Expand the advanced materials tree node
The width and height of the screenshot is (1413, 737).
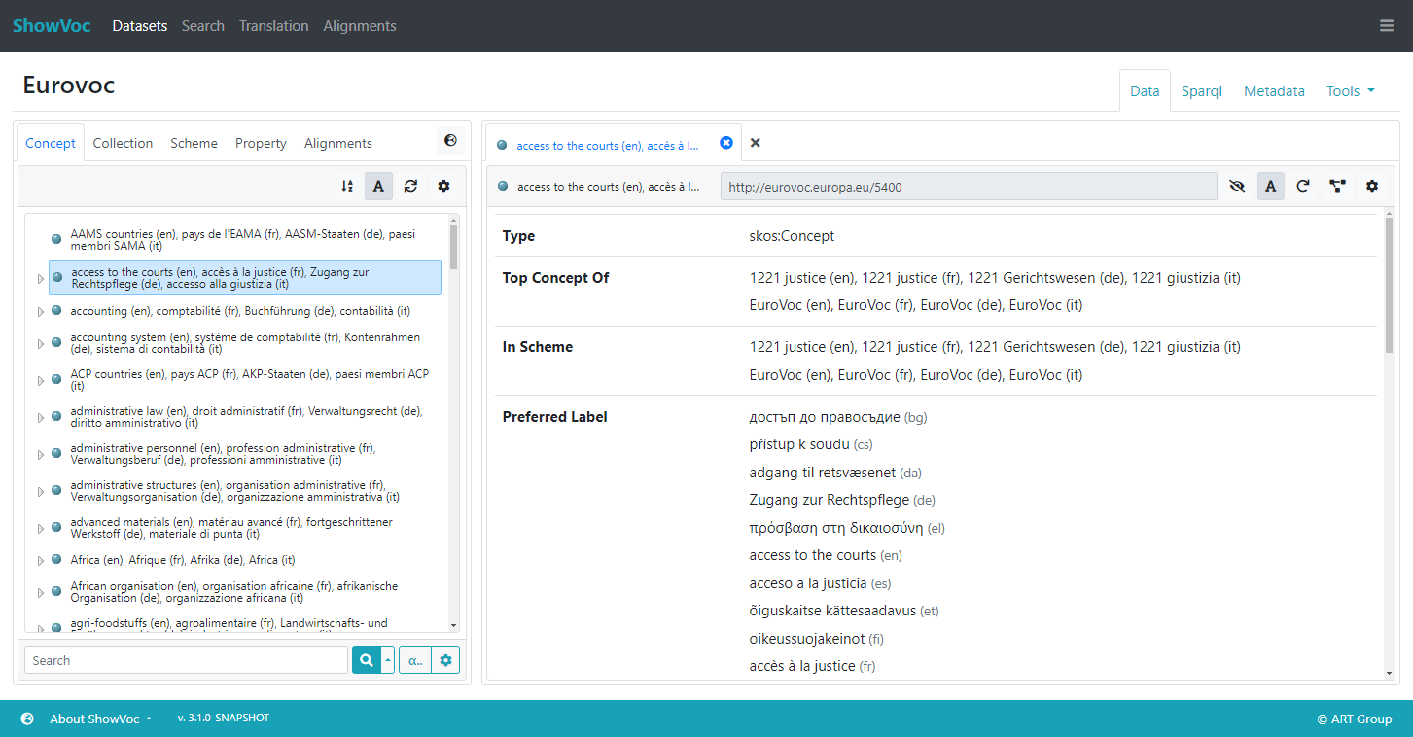(40, 529)
